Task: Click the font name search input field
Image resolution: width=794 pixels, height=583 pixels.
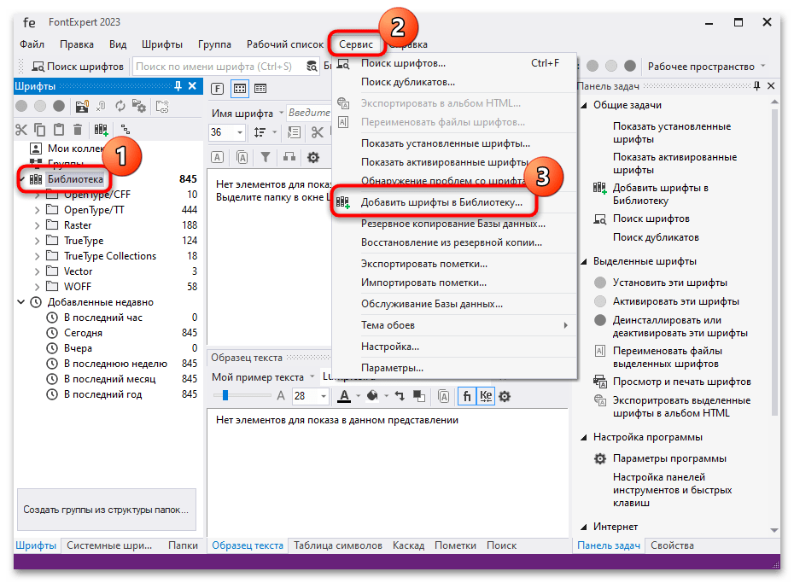Action: (219, 67)
